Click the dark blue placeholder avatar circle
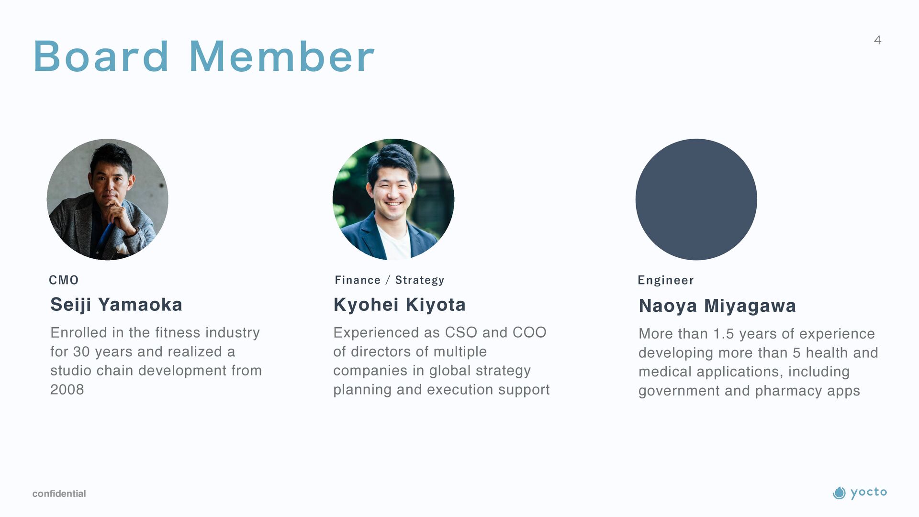Image resolution: width=919 pixels, height=517 pixels. point(696,199)
